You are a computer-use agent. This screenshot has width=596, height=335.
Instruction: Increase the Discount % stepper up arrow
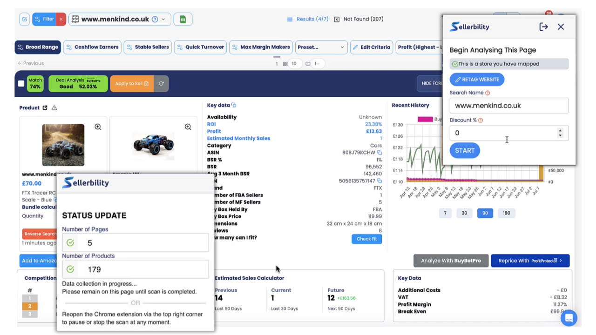560,131
